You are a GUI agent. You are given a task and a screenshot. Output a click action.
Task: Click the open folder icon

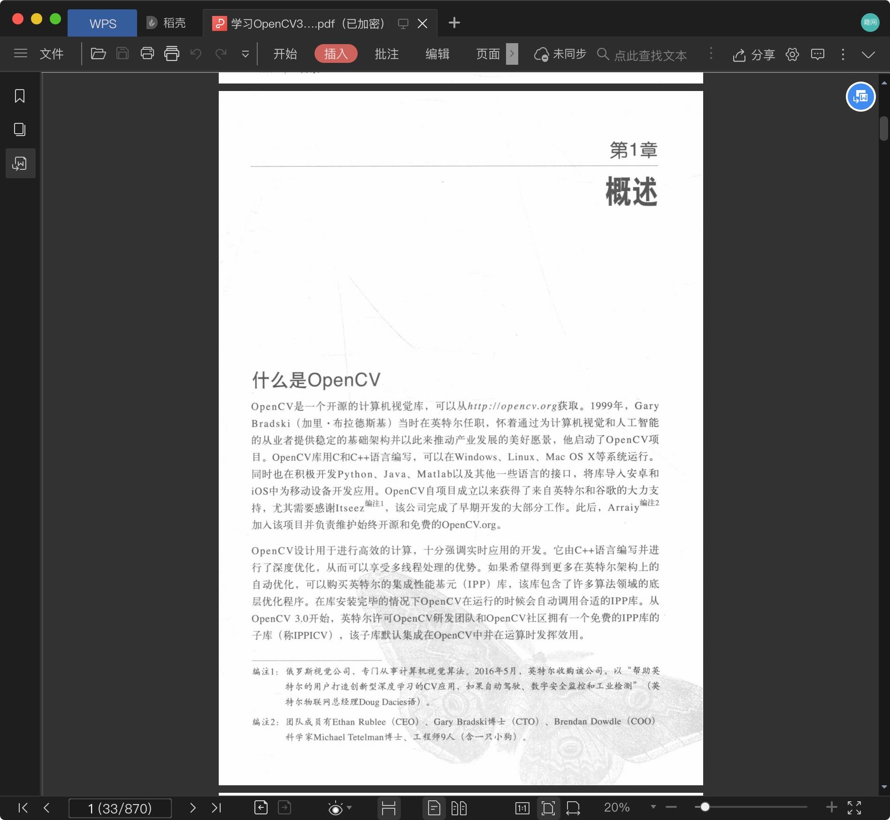98,53
